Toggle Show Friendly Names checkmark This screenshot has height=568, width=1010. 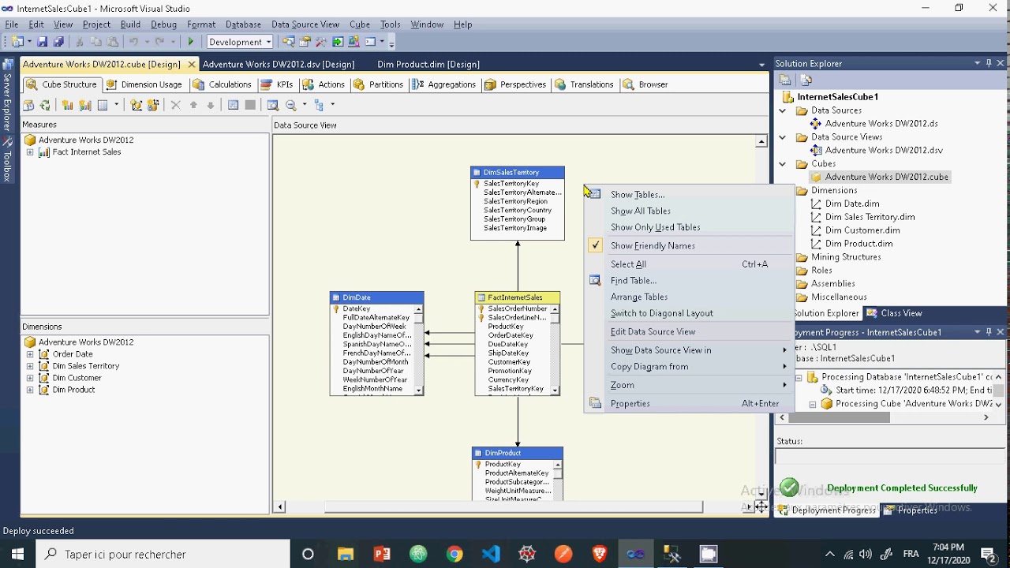[596, 245]
